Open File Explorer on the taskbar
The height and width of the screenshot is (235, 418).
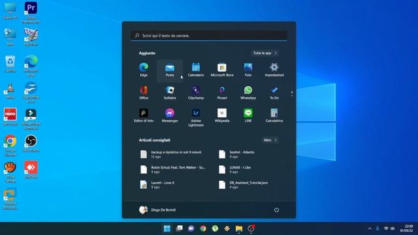click(239, 228)
